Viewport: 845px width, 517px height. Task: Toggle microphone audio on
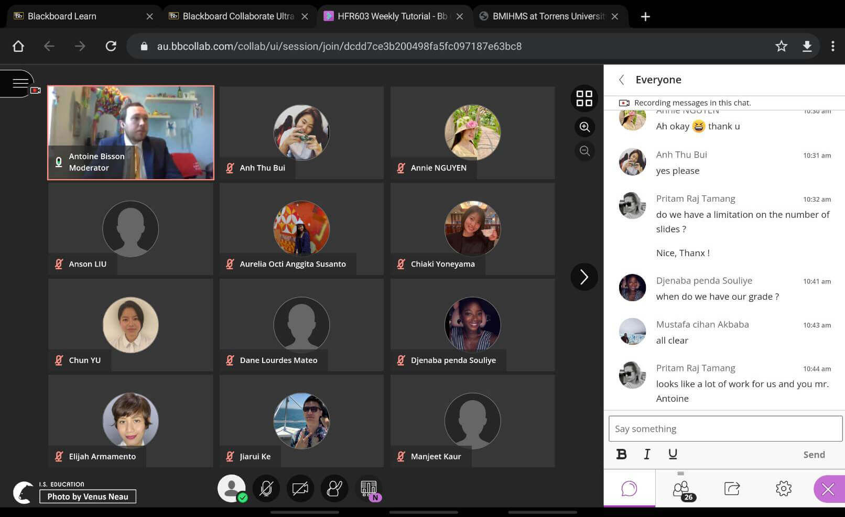266,489
